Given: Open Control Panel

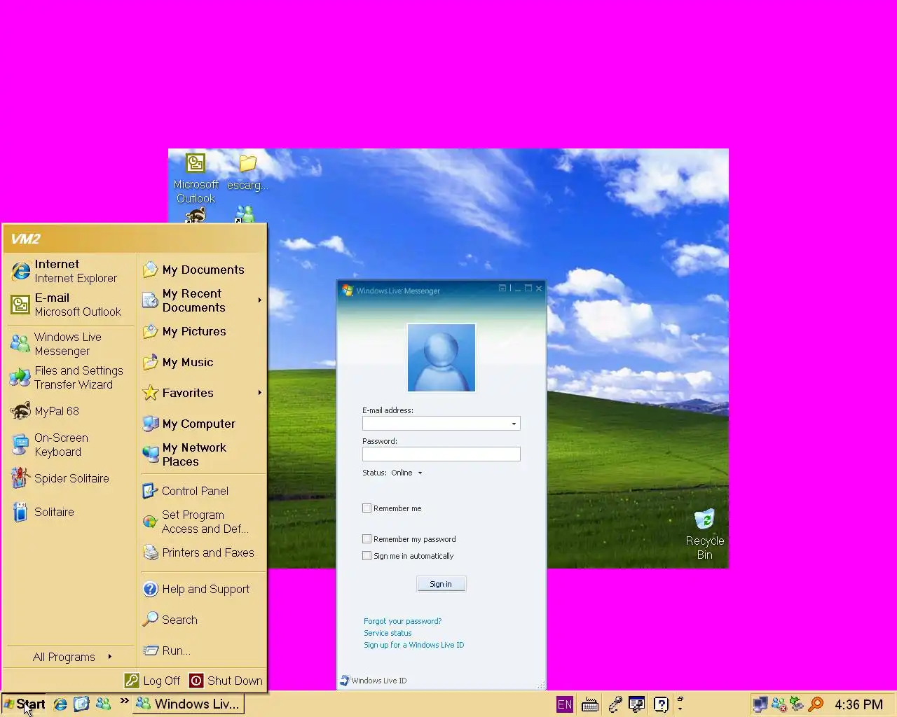Looking at the screenshot, I should pos(203,491).
